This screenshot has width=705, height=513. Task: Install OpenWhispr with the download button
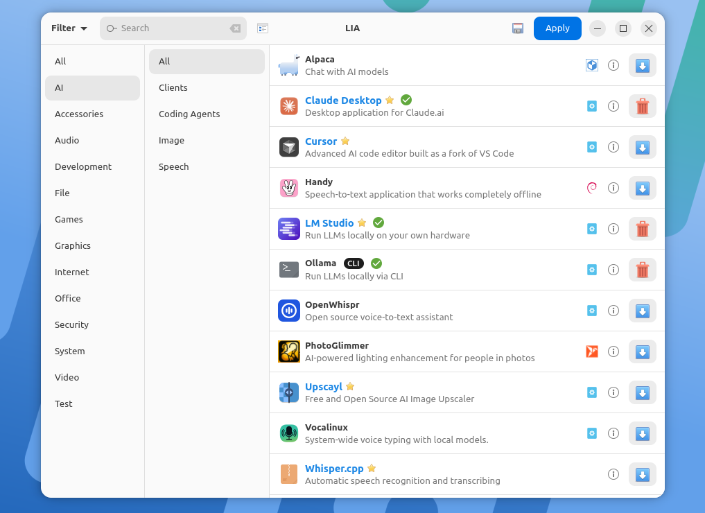[x=643, y=311]
